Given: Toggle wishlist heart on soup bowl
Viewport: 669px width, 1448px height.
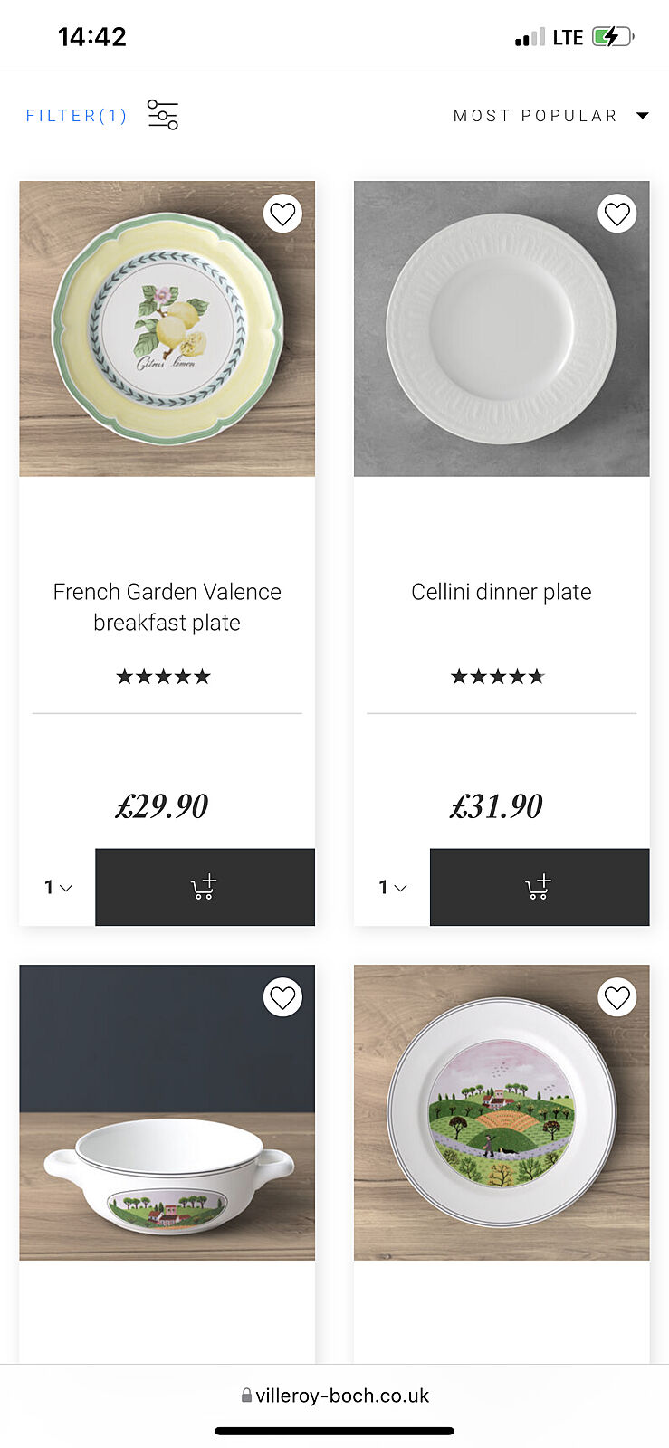Looking at the screenshot, I should tap(282, 997).
